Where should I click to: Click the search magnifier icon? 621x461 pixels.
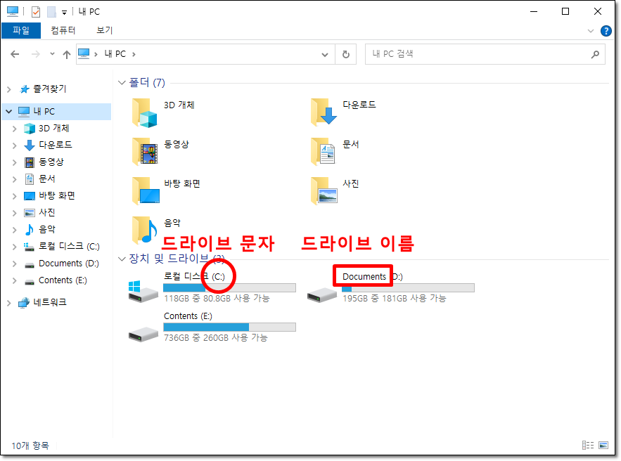pyautogui.click(x=595, y=54)
